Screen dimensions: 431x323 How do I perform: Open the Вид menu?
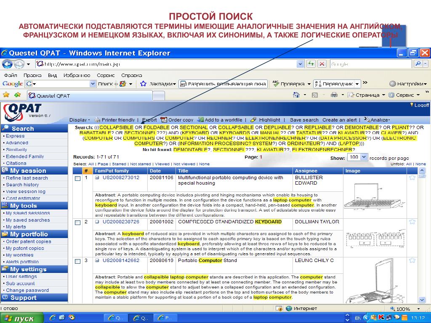(x=52, y=75)
